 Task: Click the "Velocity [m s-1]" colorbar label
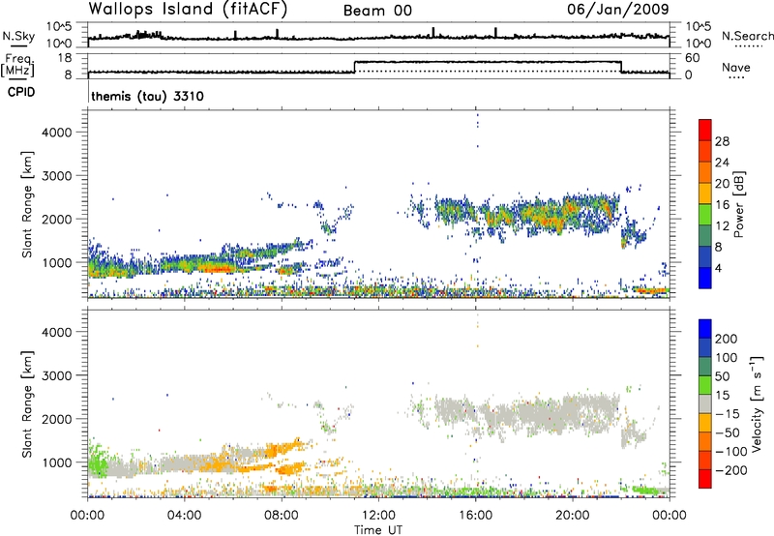757,403
